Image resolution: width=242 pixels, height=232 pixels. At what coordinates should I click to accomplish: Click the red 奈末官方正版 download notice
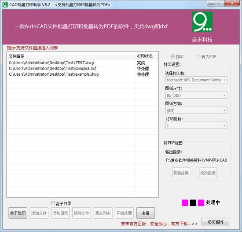pyautogui.click(x=159, y=224)
